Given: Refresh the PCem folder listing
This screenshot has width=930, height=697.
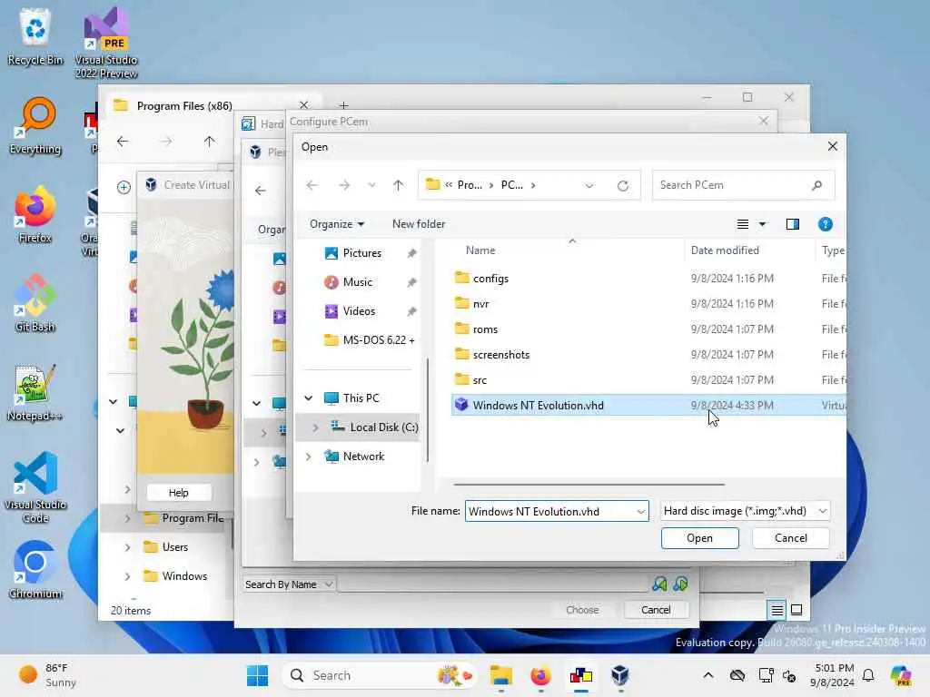Looking at the screenshot, I should click(x=623, y=185).
